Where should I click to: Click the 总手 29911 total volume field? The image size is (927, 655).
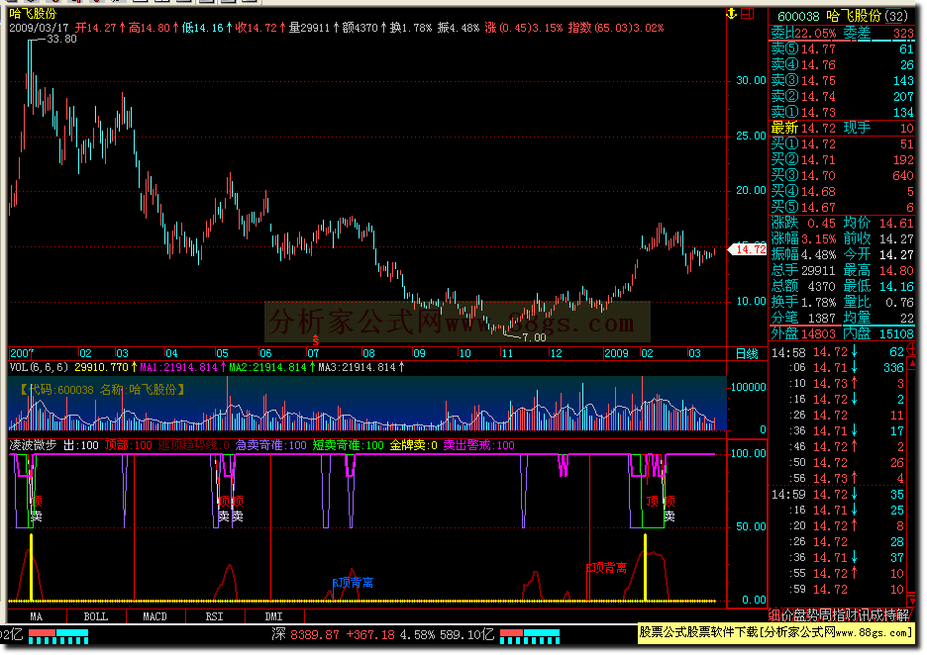click(x=803, y=270)
